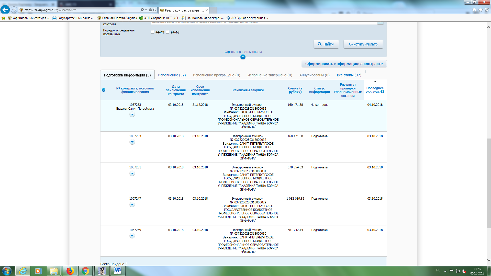
Task: Click the action center flag tray icon
Action: tap(451, 271)
